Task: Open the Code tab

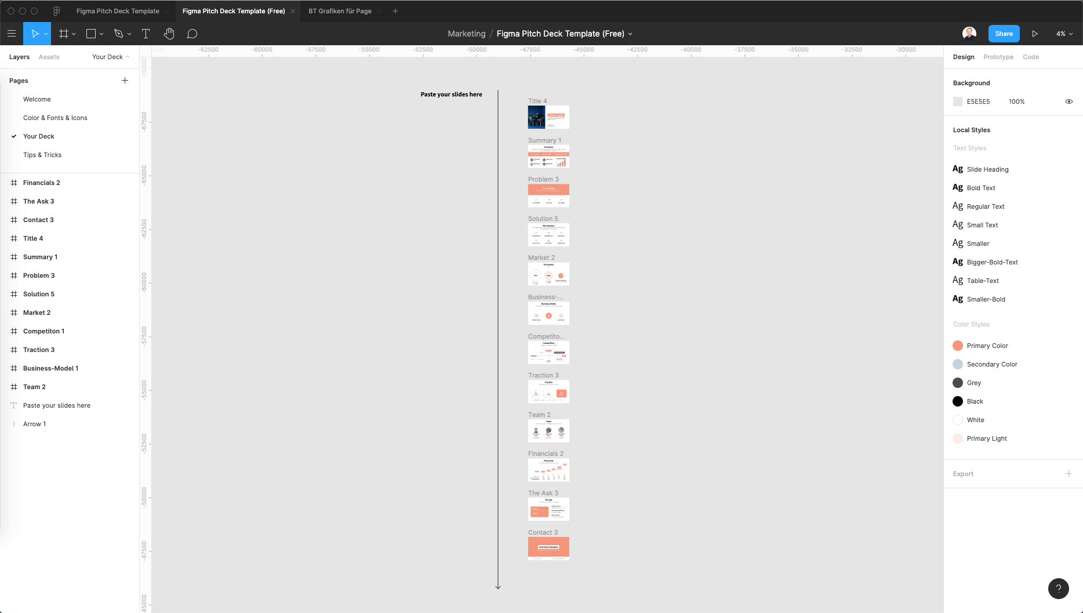Action: [x=1031, y=57]
